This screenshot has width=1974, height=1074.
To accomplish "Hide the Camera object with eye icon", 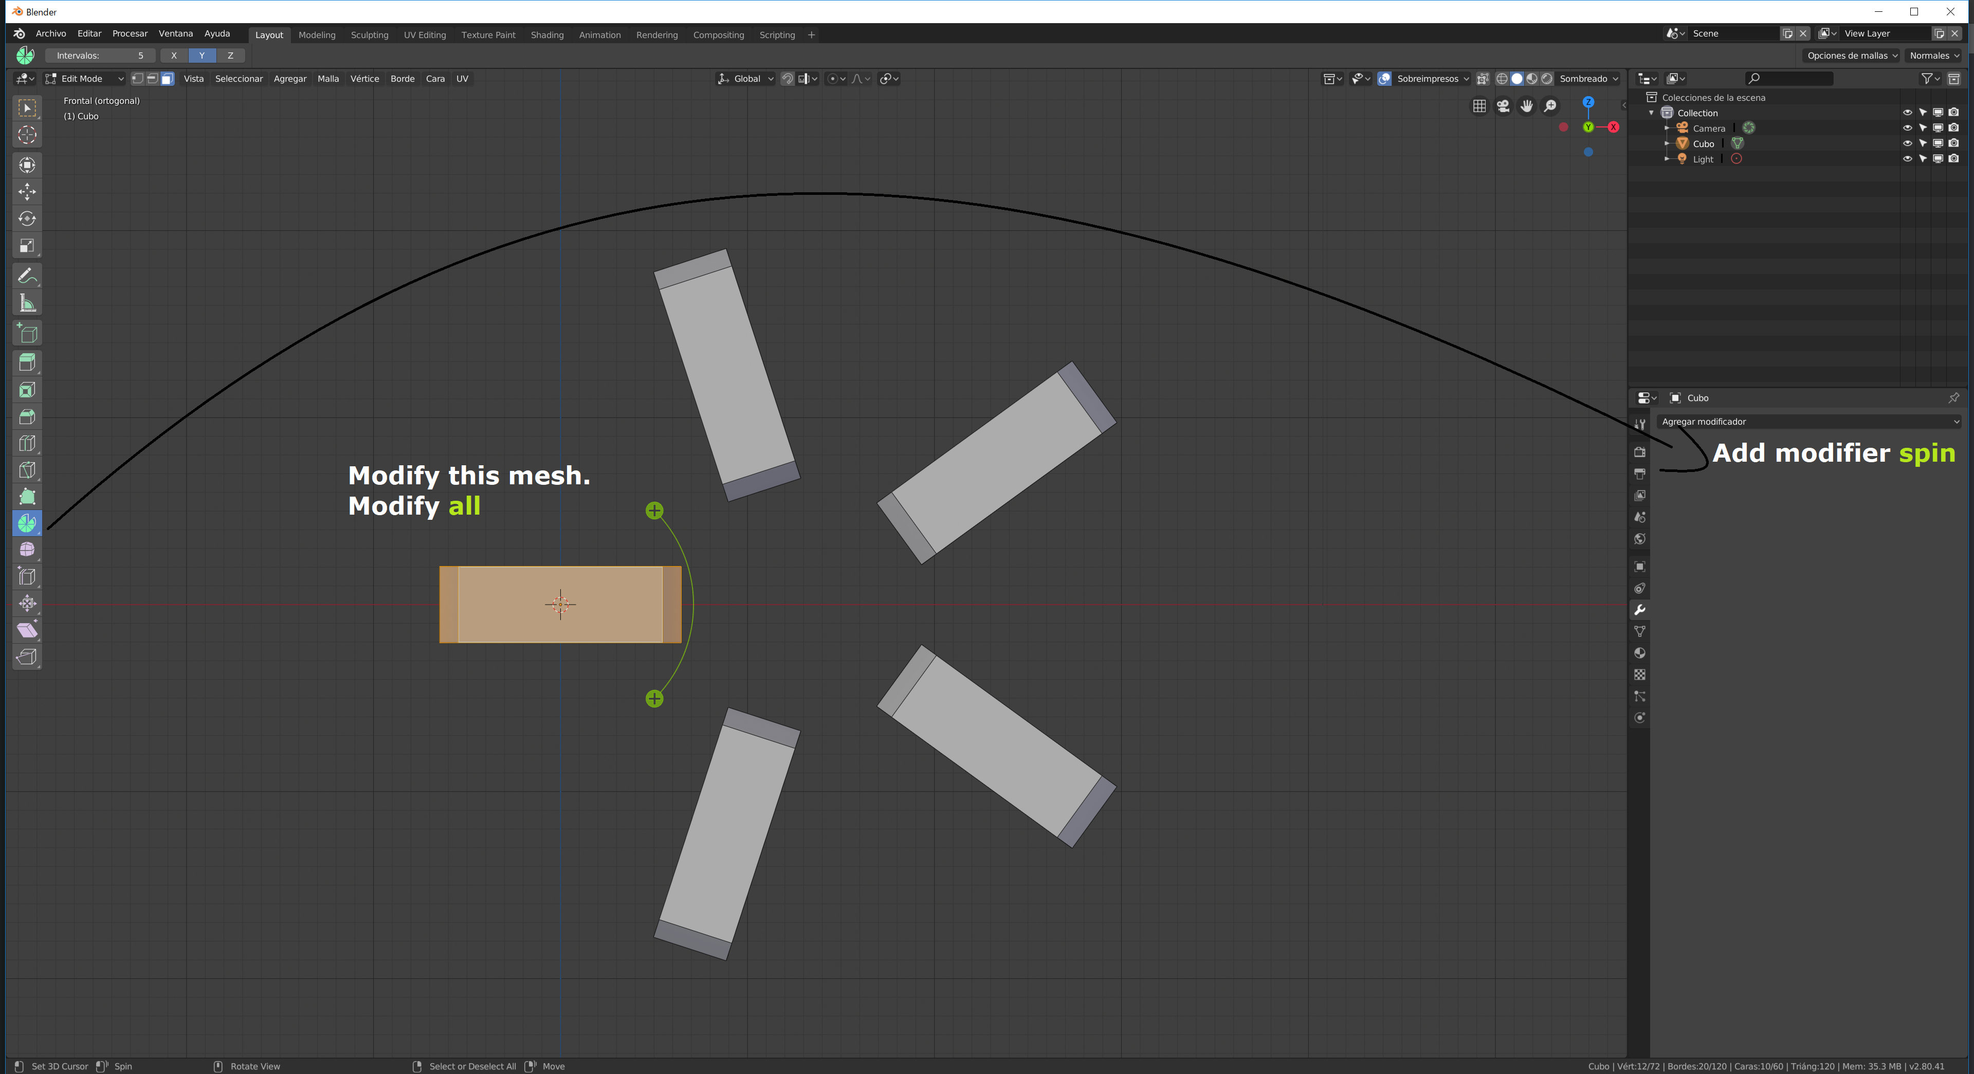I will tap(1907, 128).
